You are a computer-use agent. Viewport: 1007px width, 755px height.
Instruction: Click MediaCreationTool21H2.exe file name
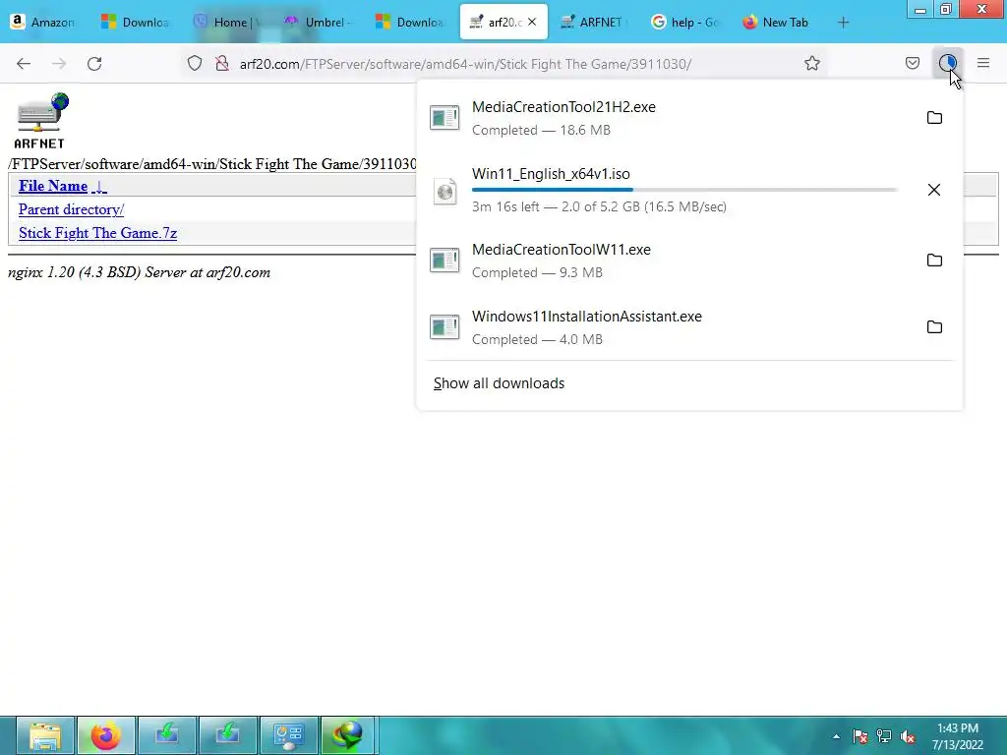pos(563,107)
